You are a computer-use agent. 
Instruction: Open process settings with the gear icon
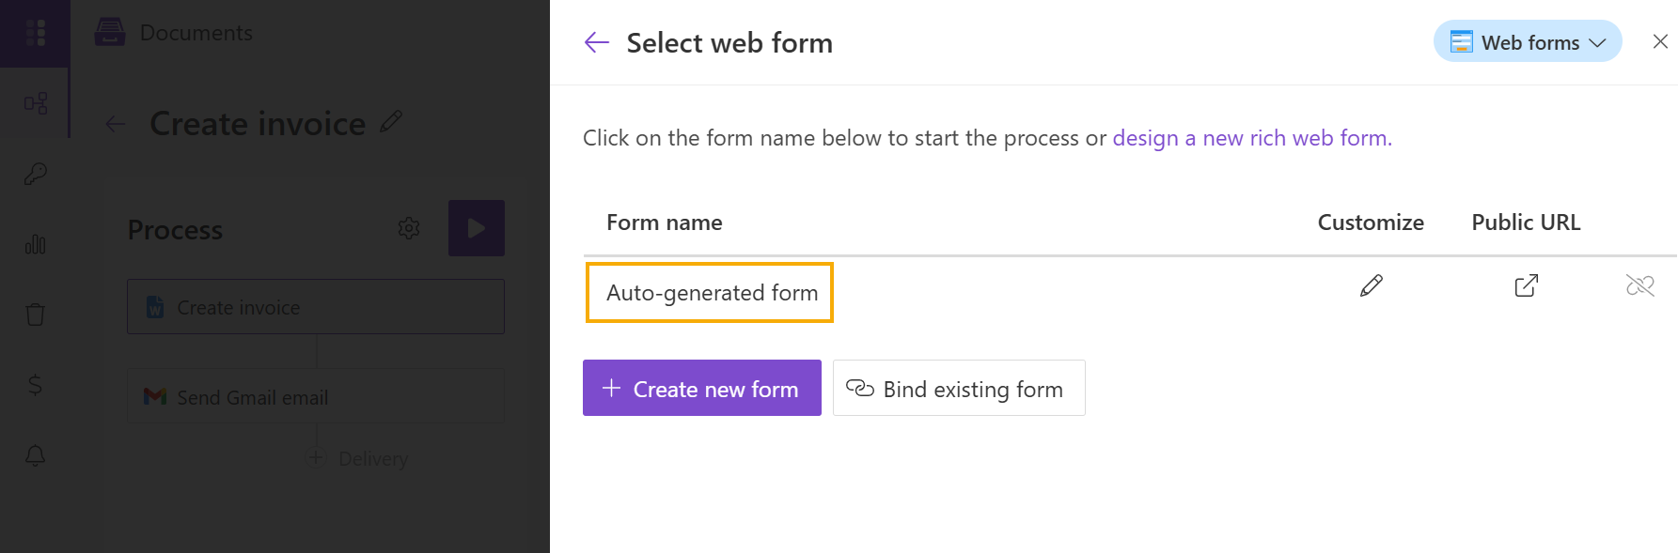click(409, 227)
